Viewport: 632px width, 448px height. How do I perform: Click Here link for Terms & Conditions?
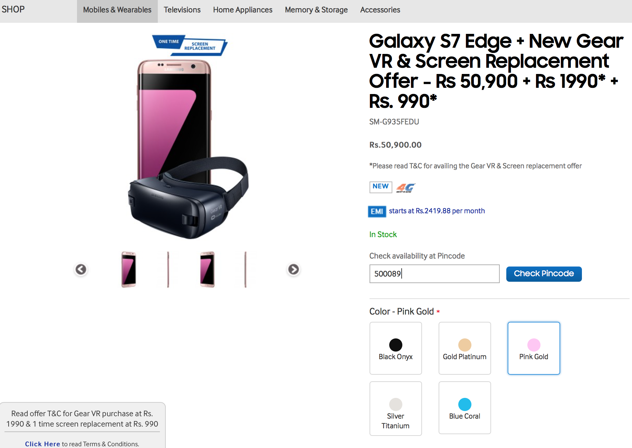pyautogui.click(x=42, y=444)
